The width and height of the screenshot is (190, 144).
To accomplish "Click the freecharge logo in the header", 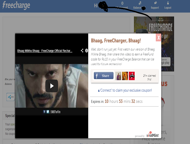I will (16, 5).
